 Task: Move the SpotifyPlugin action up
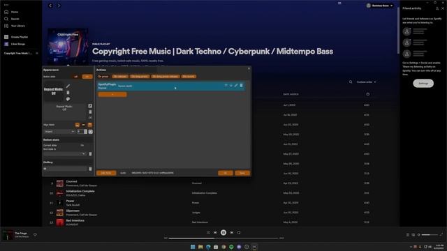pyautogui.click(x=226, y=85)
